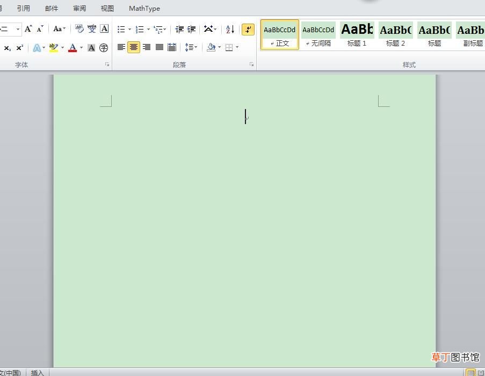Open the font color dropdown arrow
Image resolution: width=485 pixels, height=376 pixels.
click(x=81, y=48)
